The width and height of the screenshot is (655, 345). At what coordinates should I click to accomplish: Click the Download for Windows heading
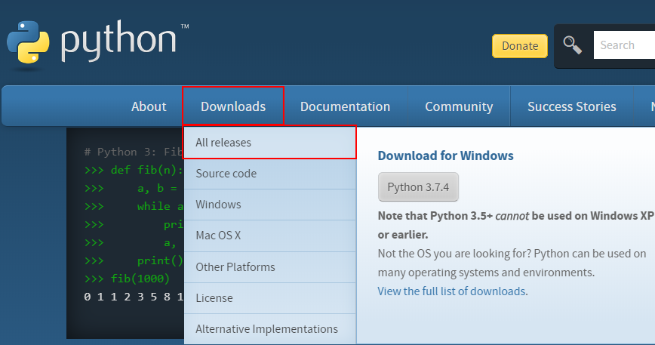pos(445,156)
